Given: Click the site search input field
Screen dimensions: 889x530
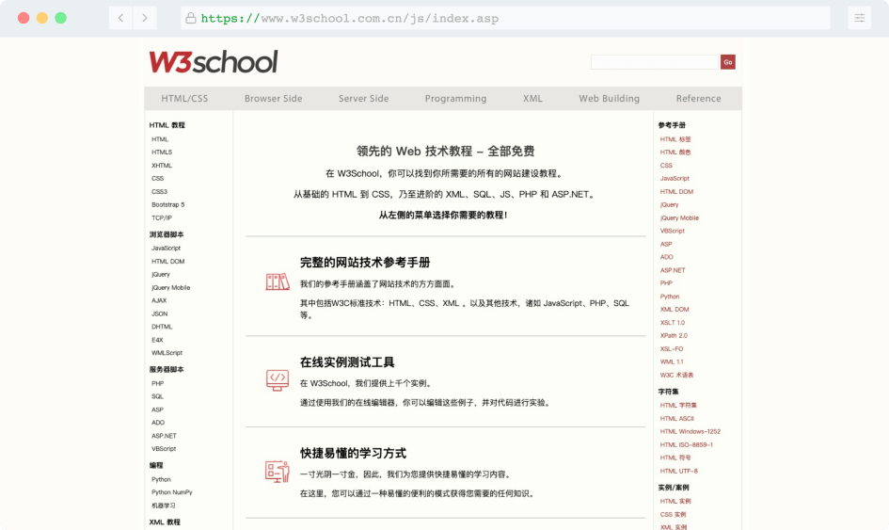Looking at the screenshot, I should point(654,62).
